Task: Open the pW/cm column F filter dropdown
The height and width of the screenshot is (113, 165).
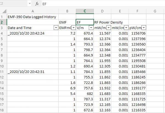Action: click(x=144, y=28)
